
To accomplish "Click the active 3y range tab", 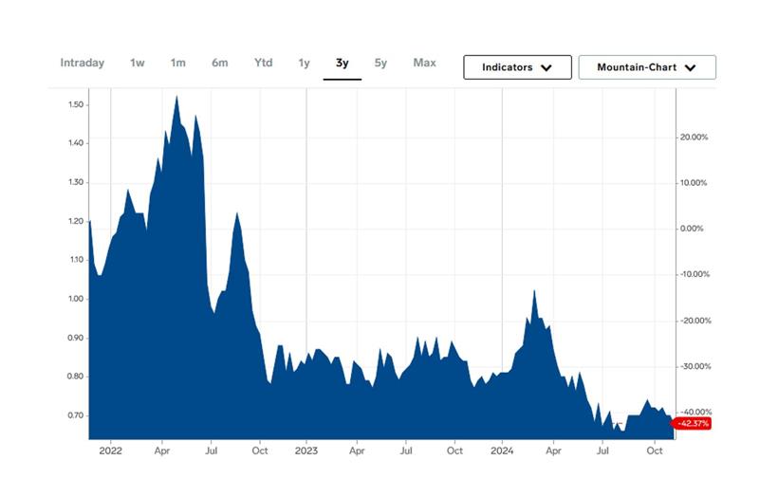I will click(x=342, y=64).
